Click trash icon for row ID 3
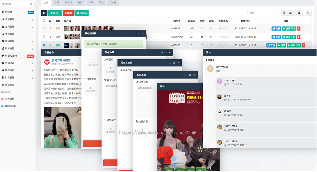The image size is (317, 172). pos(299,37)
